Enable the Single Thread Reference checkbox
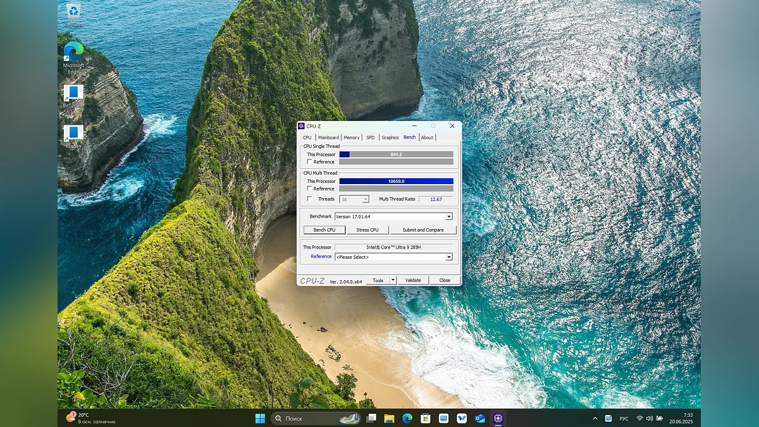The width and height of the screenshot is (759, 427). click(309, 162)
